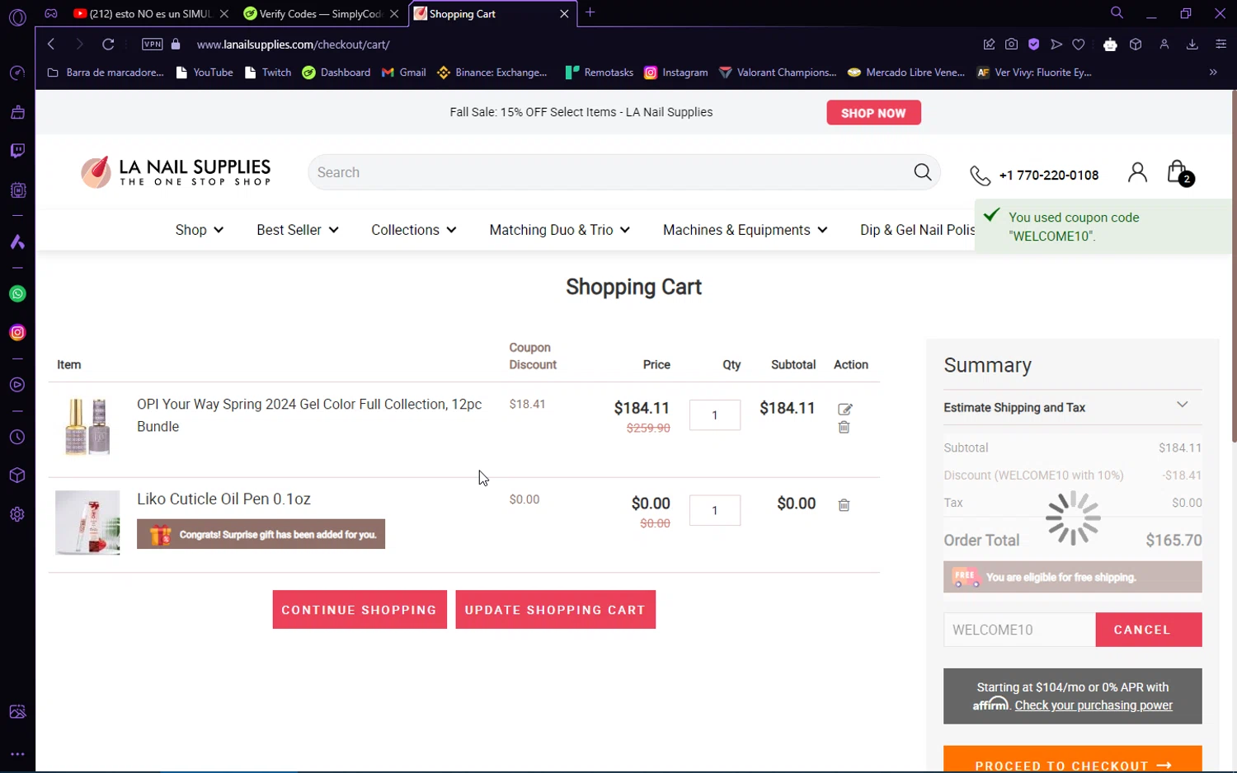
Task: Reload the page in the browser
Action: coord(108,45)
